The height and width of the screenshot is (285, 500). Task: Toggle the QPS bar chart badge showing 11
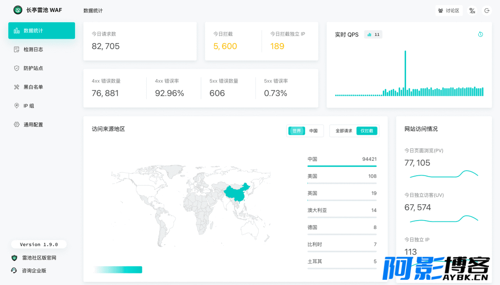(373, 34)
